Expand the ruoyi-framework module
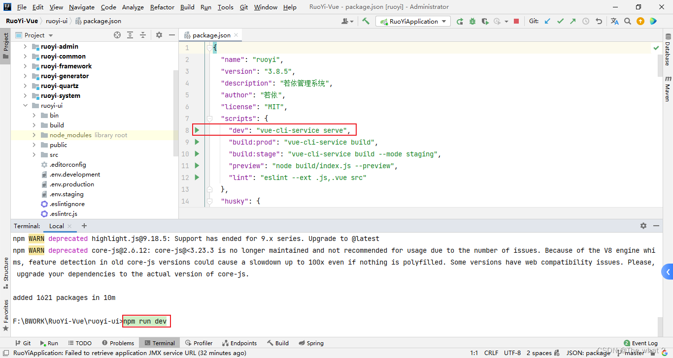Screen dimensions: 673x358 [25, 66]
